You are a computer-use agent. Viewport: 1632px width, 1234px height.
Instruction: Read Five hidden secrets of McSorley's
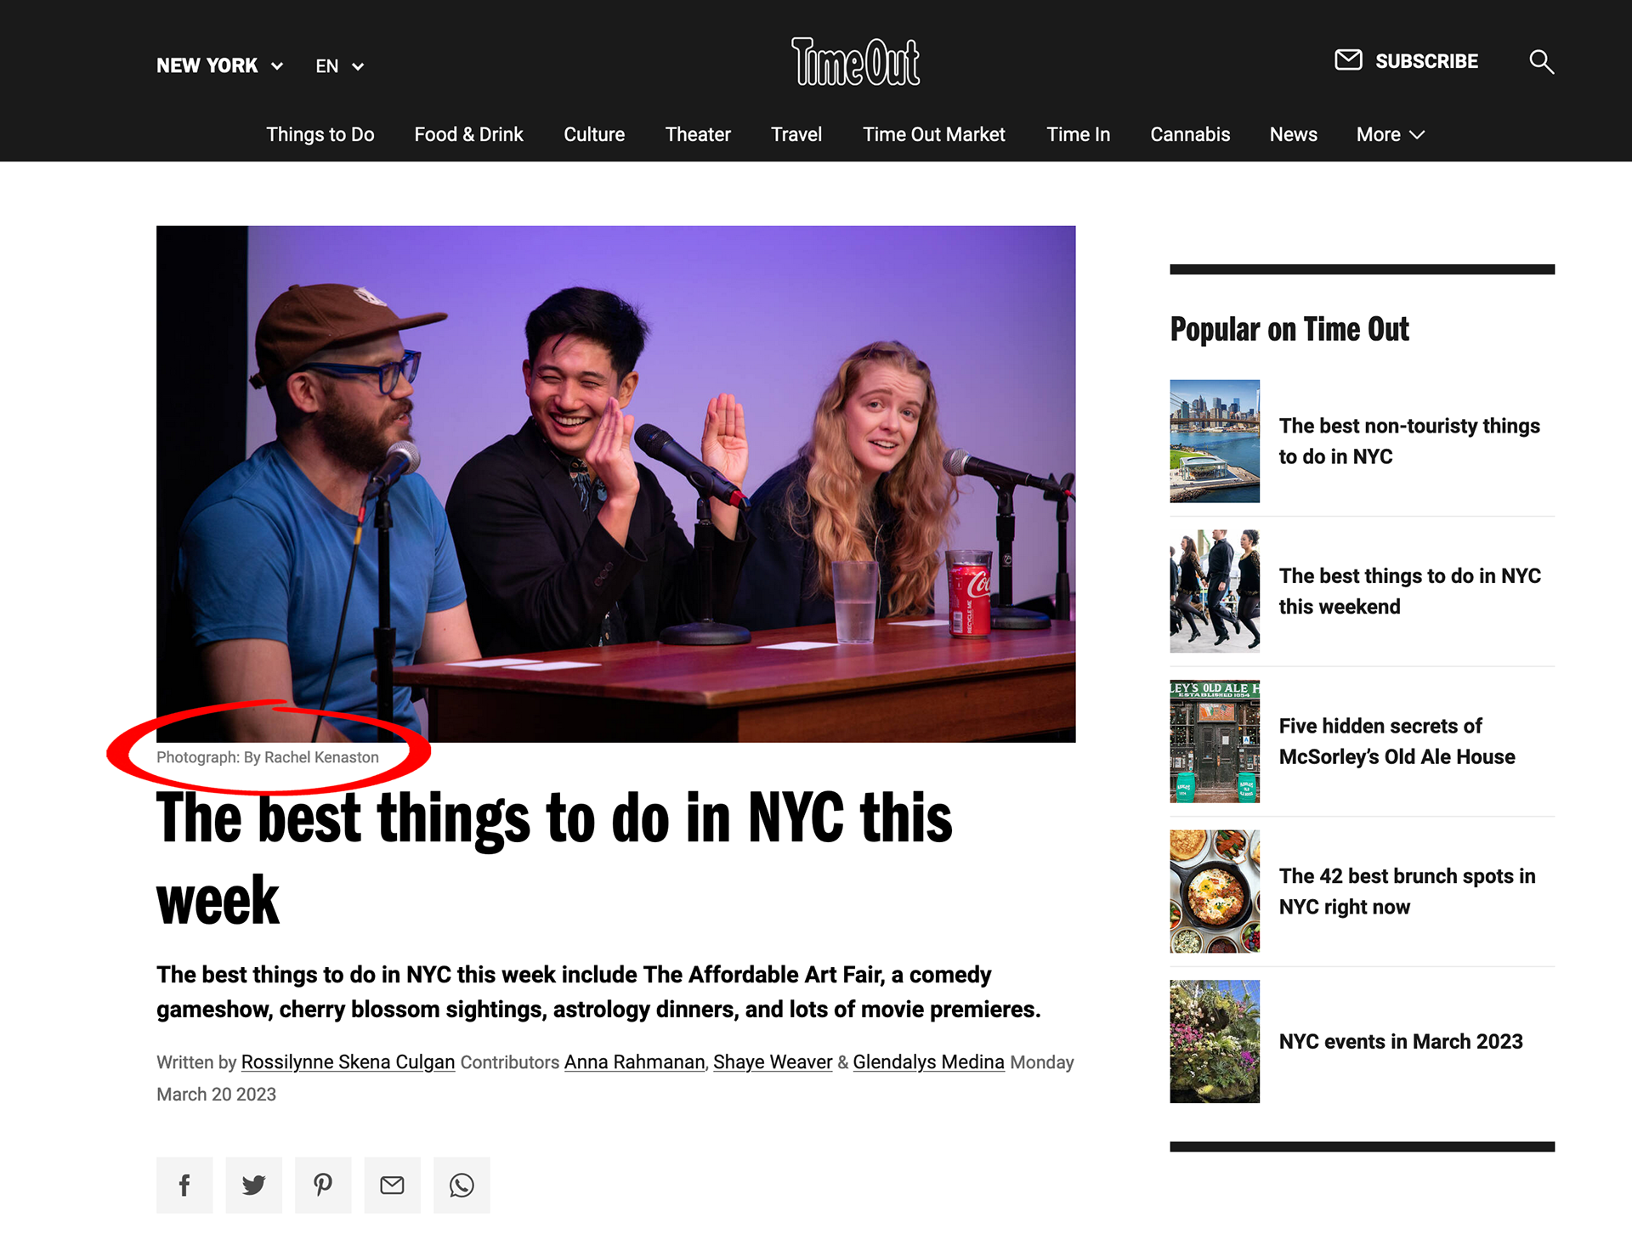coord(1397,741)
